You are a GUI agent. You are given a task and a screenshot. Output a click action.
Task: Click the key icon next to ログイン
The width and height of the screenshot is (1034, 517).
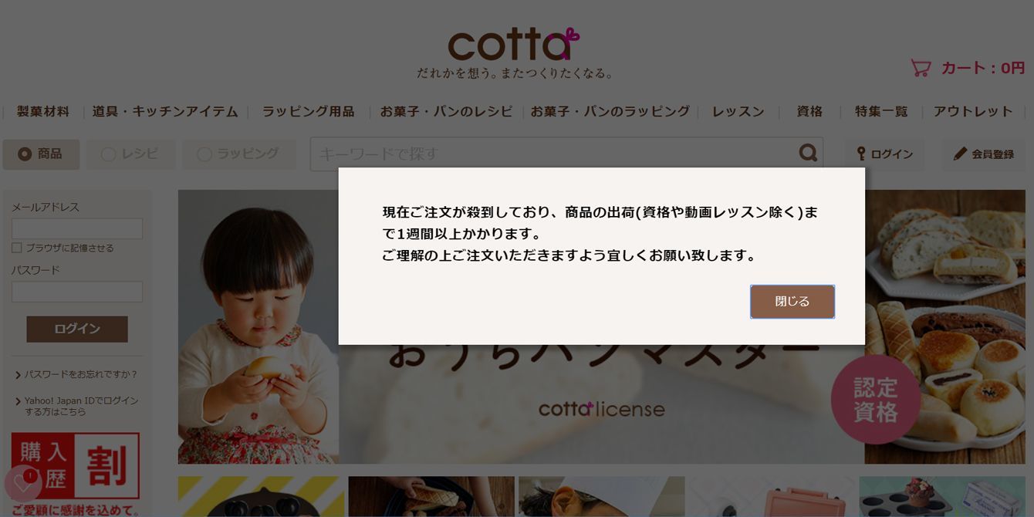coord(861,154)
